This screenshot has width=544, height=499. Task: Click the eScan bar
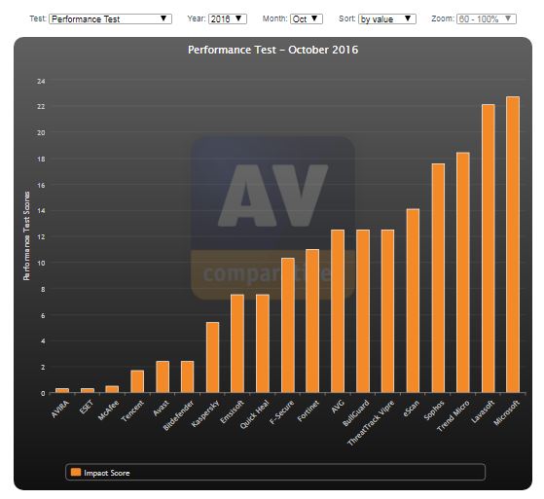pos(413,301)
